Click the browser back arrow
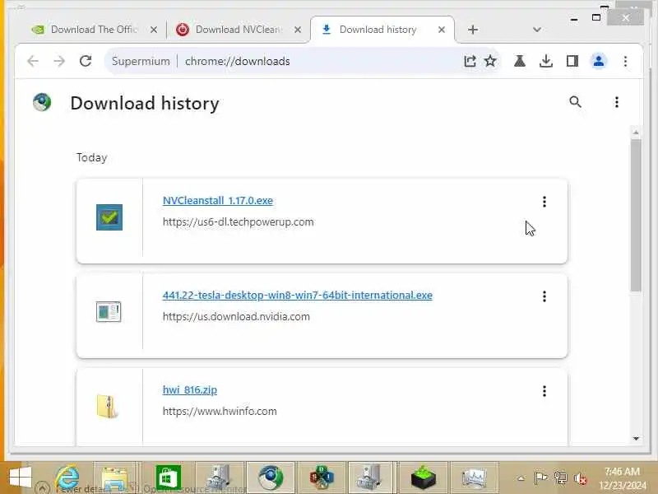The height and width of the screenshot is (494, 658). [x=33, y=61]
